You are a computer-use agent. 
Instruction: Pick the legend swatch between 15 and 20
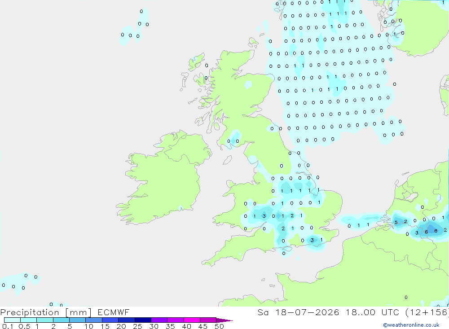(x=110, y=320)
